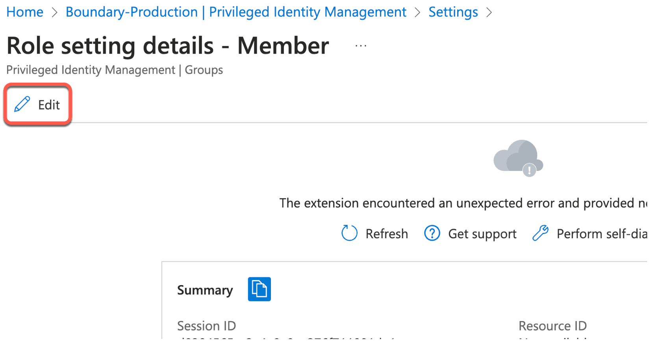Image resolution: width=660 pixels, height=345 pixels.
Task: Click the Session ID label
Action: [x=206, y=326]
